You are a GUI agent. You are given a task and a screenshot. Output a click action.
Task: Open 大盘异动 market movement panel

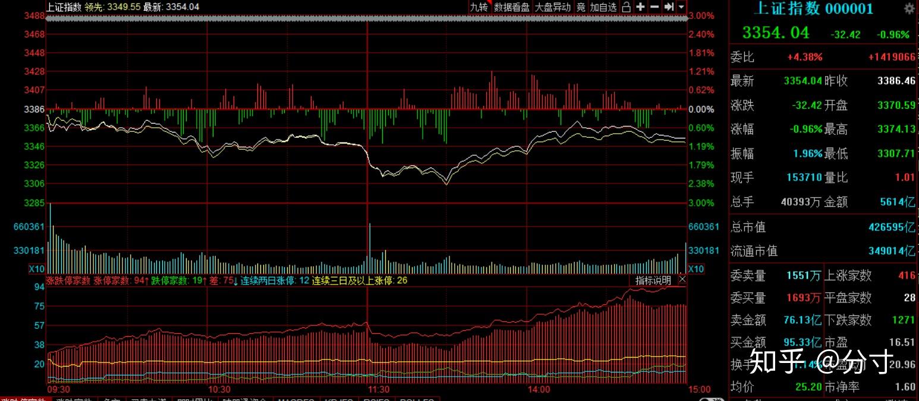(552, 7)
